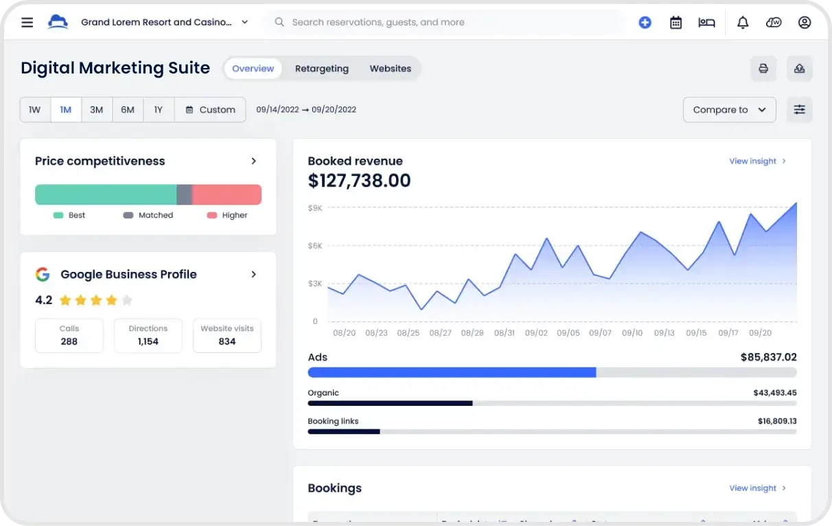Switch to the Retargeting tab

(x=322, y=69)
